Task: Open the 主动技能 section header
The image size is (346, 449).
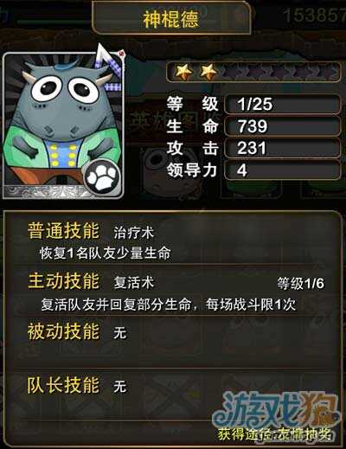Action: [63, 281]
